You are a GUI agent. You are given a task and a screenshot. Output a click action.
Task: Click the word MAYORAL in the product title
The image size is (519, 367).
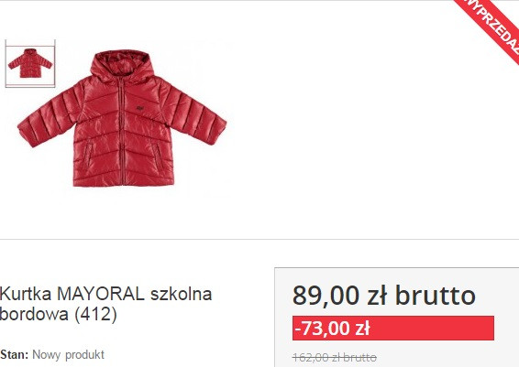[101, 294]
